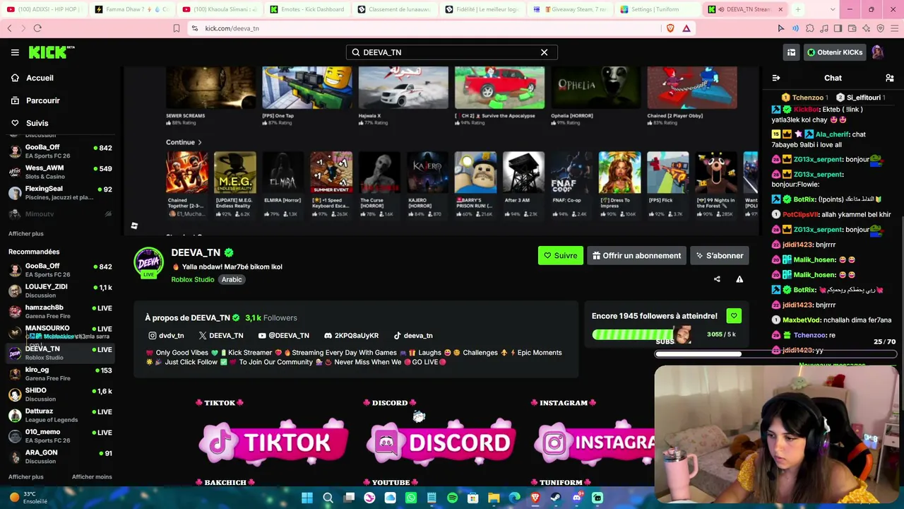The image size is (904, 509).
Task: Click Offrir un abonnement button
Action: point(637,255)
